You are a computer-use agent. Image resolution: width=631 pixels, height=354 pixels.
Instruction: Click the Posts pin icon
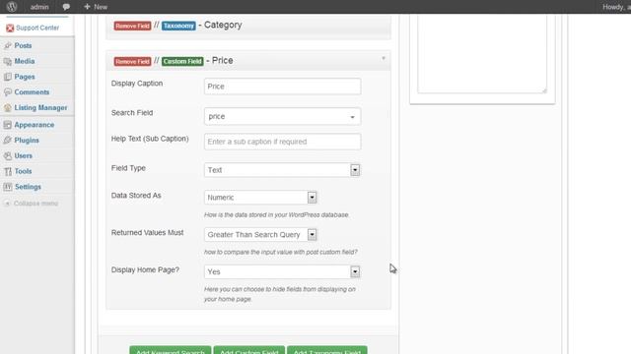(8, 46)
